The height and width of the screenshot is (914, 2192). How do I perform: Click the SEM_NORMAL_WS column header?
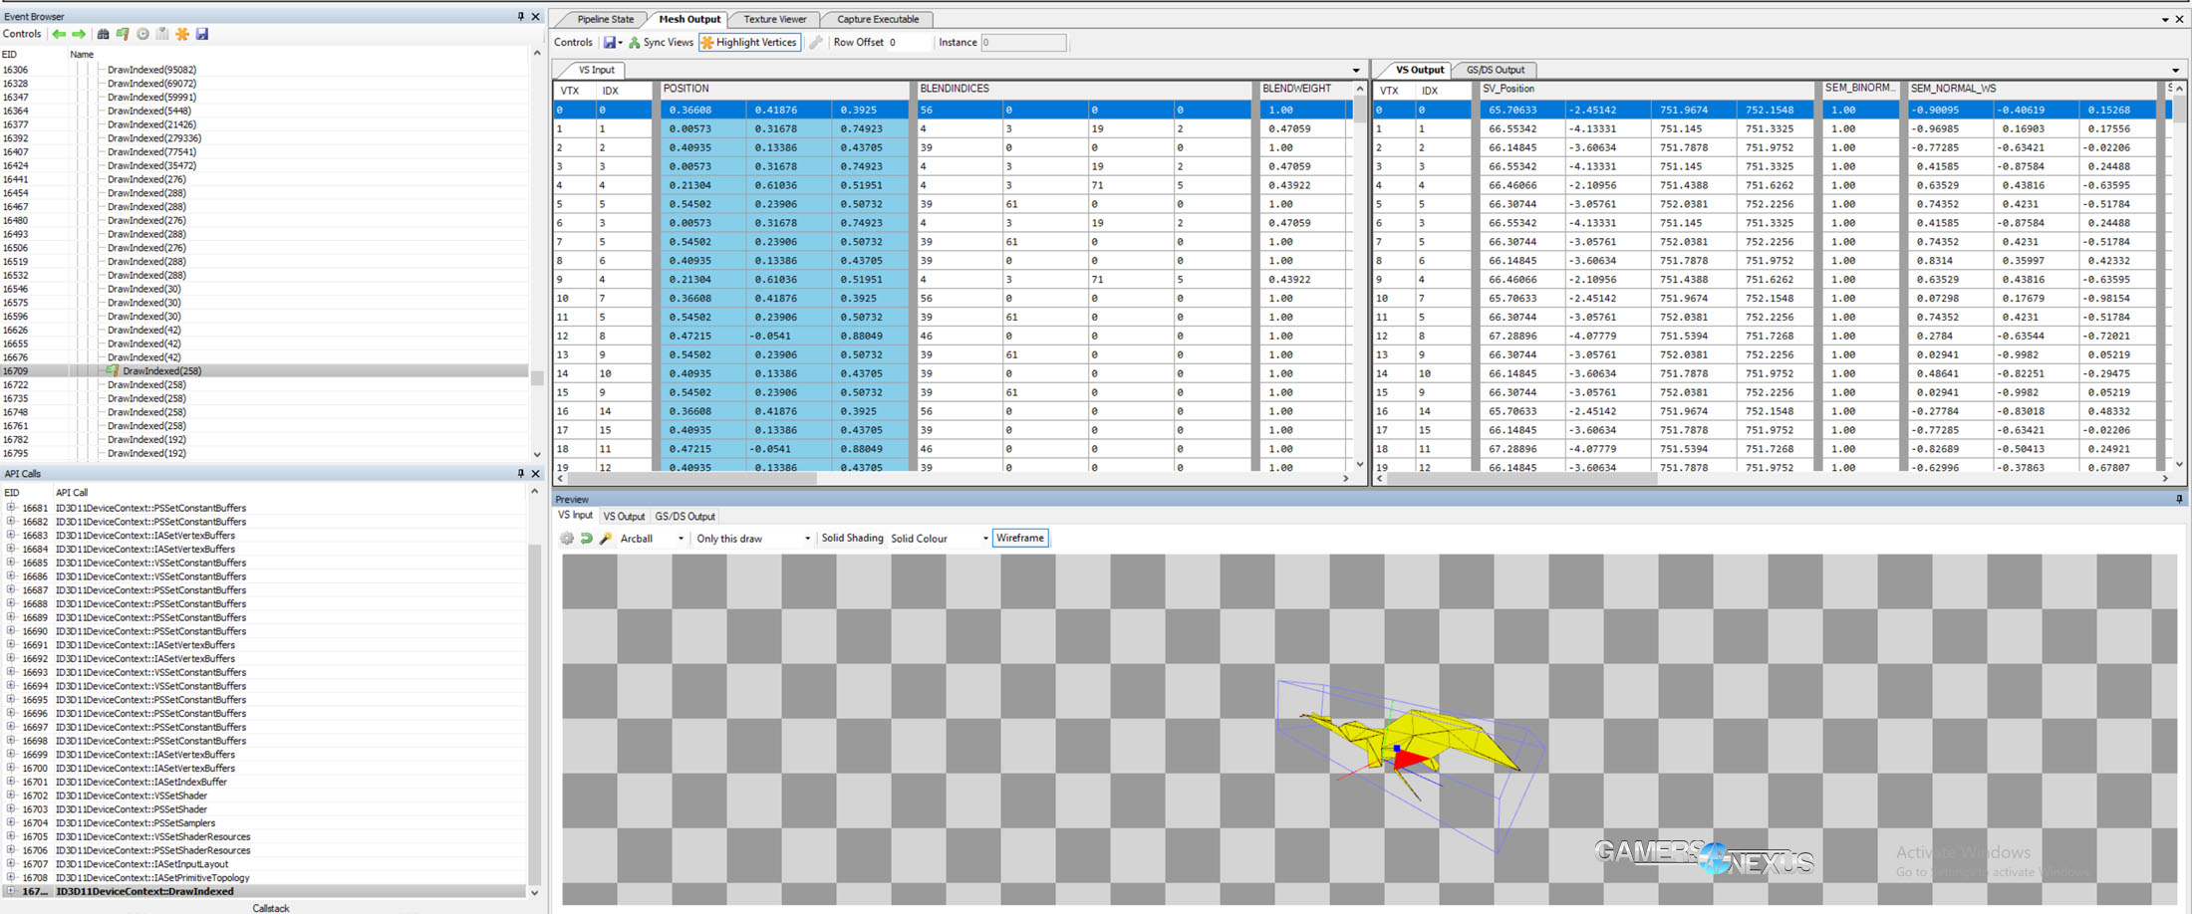point(2033,90)
